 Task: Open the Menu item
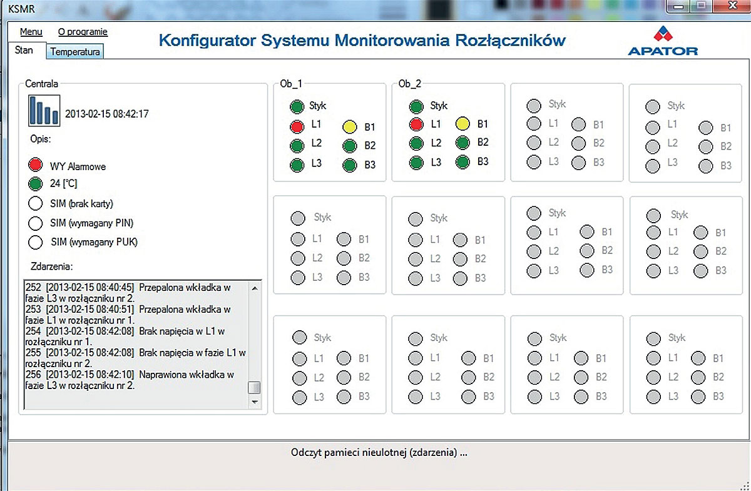(31, 31)
